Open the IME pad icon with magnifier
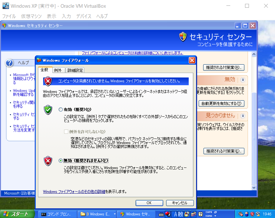This screenshot has height=218, width=275. click(187, 214)
